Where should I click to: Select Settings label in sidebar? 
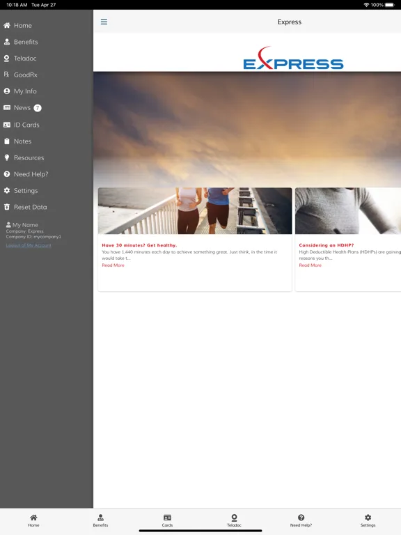tap(26, 190)
